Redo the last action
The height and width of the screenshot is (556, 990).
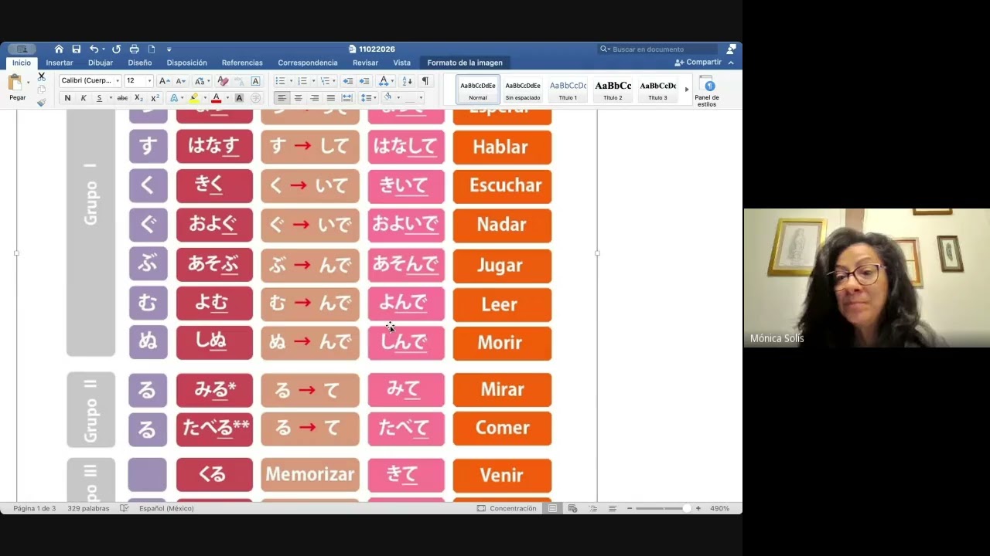coord(116,49)
